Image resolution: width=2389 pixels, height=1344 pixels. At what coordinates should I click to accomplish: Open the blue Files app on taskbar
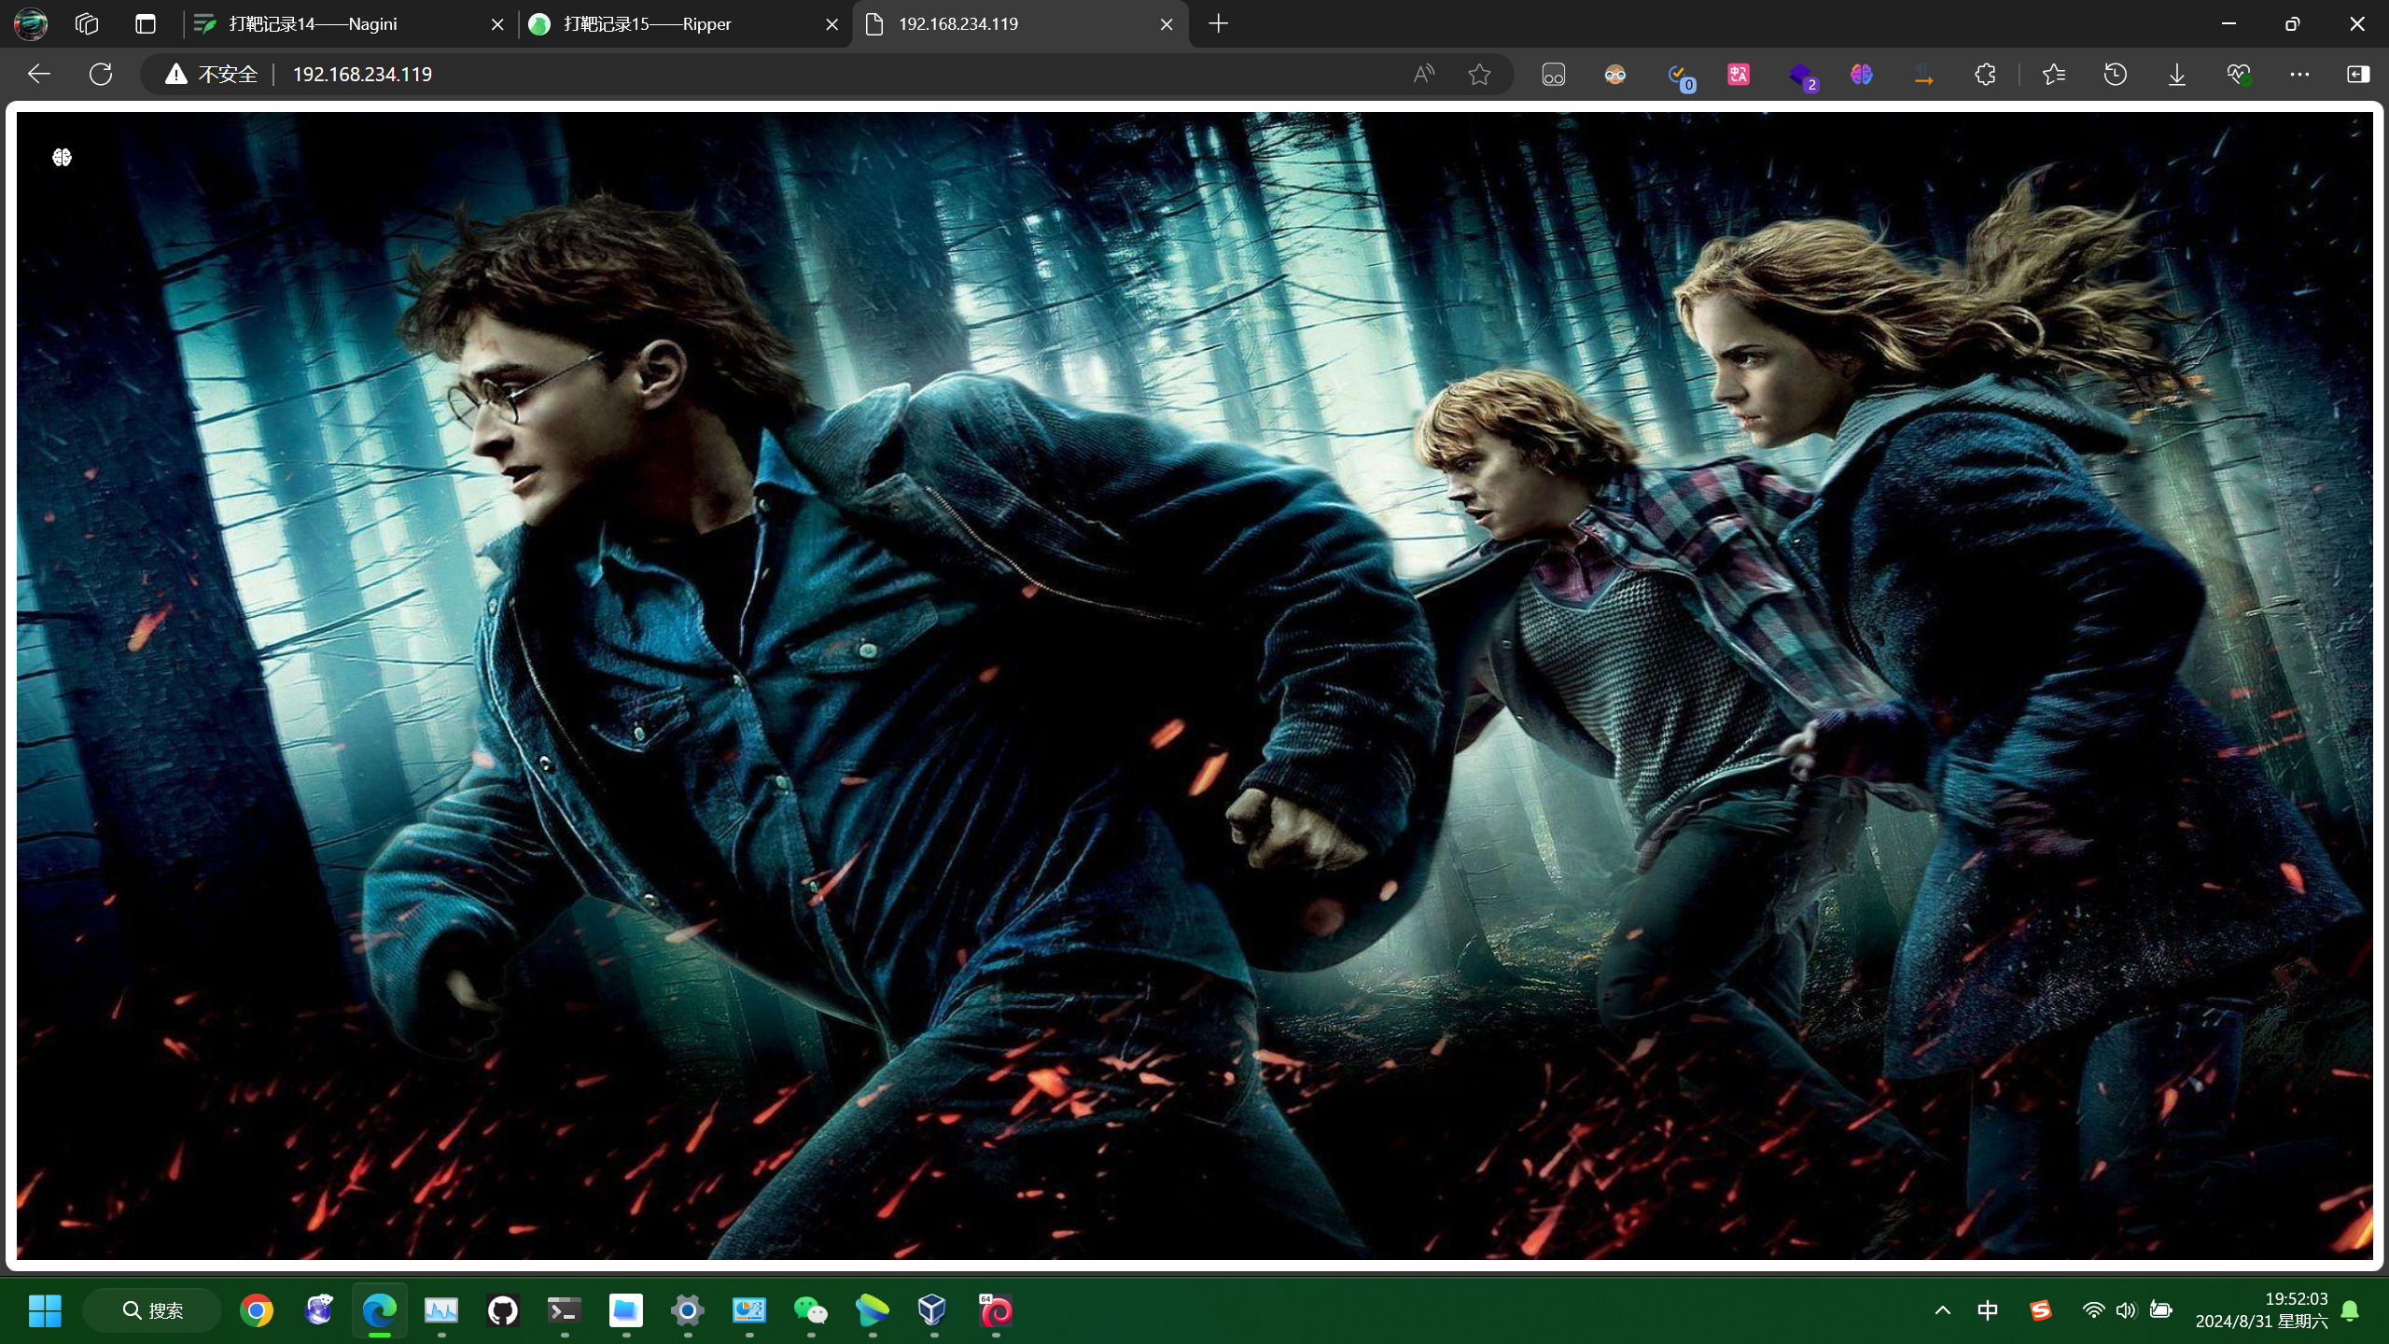(x=626, y=1310)
